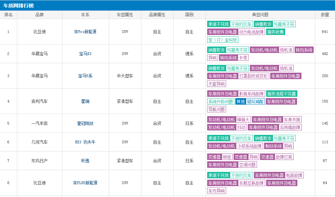Click the complaint count 67

pyautogui.click(x=325, y=161)
